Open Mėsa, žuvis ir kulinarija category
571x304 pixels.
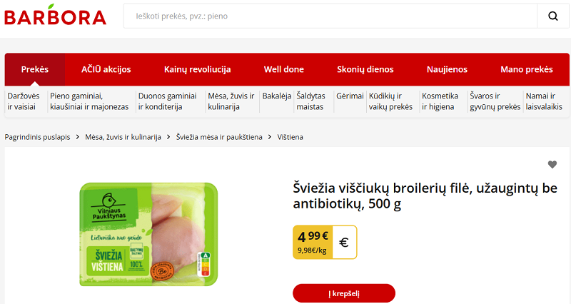click(x=231, y=101)
